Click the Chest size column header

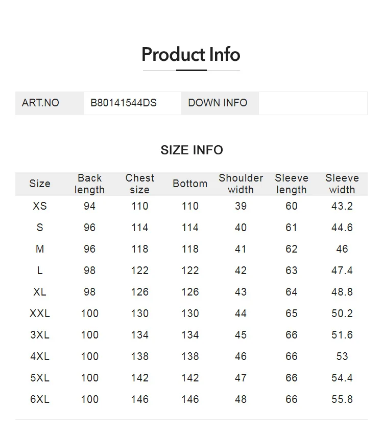[x=139, y=184]
